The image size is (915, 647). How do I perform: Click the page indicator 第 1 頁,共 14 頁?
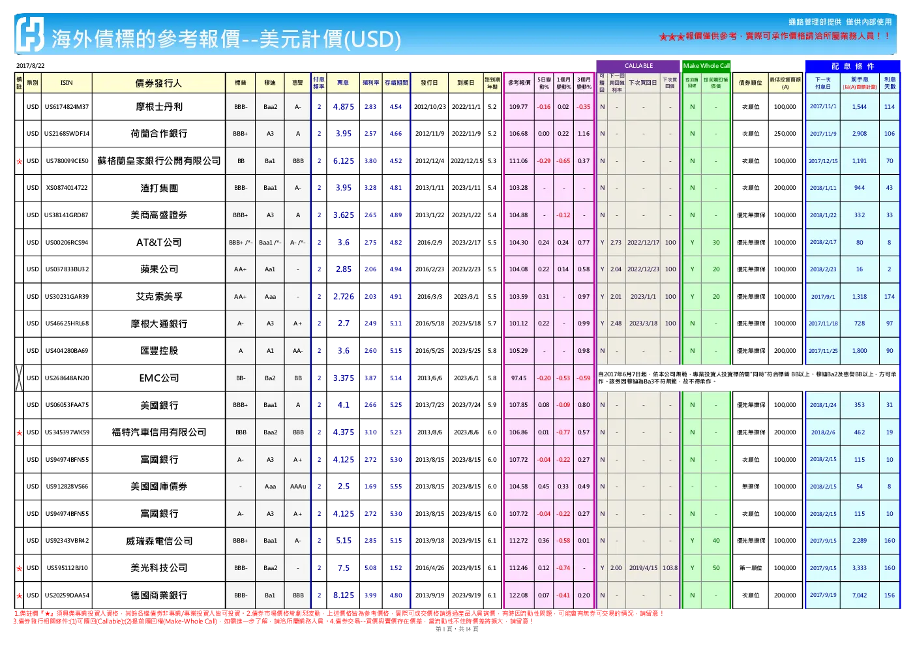point(457,629)
